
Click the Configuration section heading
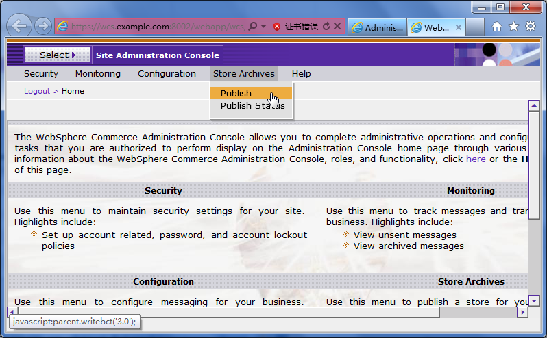pyautogui.click(x=163, y=282)
